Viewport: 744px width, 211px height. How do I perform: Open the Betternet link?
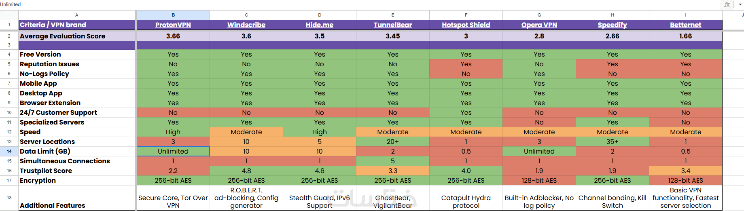[686, 25]
